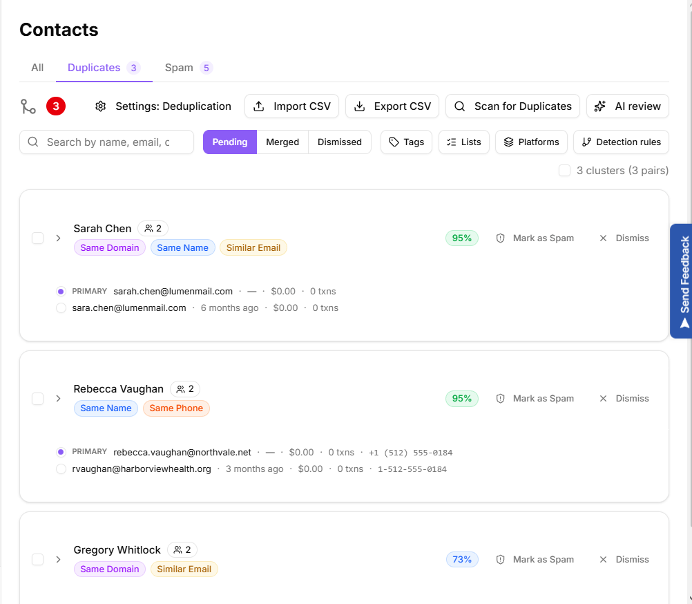Viewport: 692px width, 604px height.
Task: Click the merge branch icon beside red badge
Action: pyautogui.click(x=28, y=106)
